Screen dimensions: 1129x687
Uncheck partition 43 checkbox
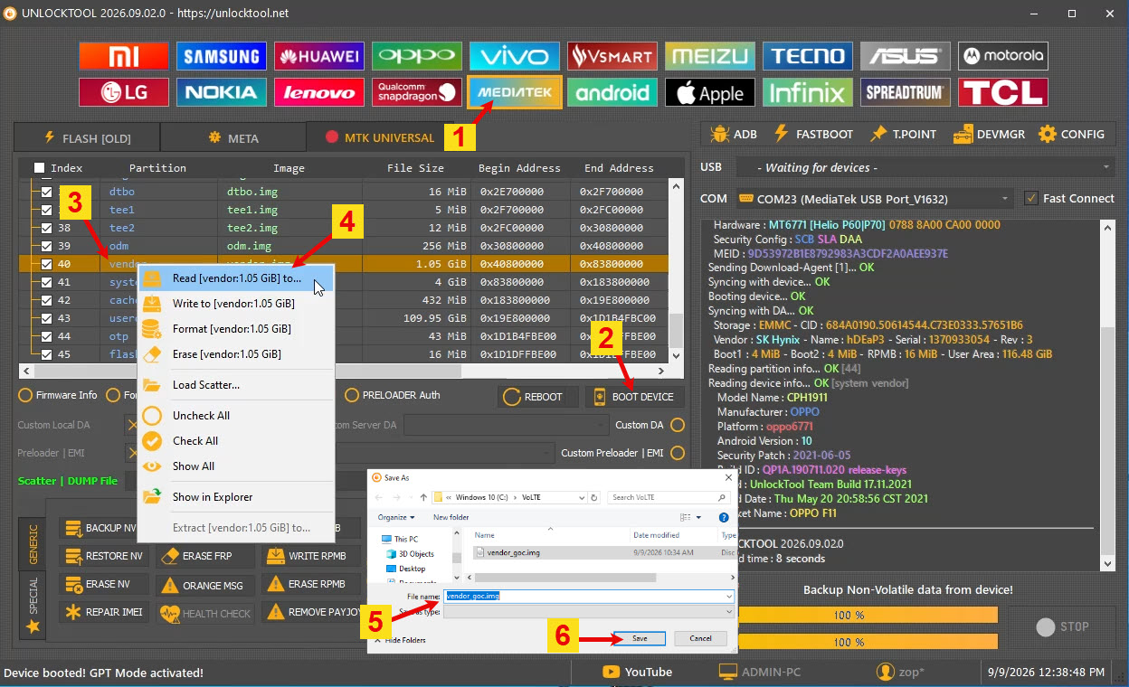(46, 318)
